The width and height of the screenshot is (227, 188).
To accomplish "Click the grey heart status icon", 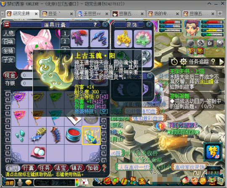I will [190, 43].
